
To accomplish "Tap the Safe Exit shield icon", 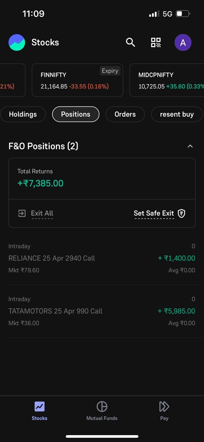I will point(182,213).
